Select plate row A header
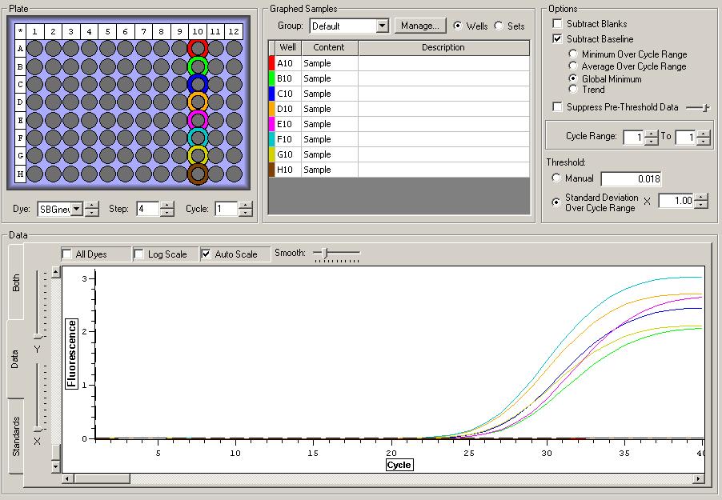Image resolution: width=722 pixels, height=500 pixels. 20,48
